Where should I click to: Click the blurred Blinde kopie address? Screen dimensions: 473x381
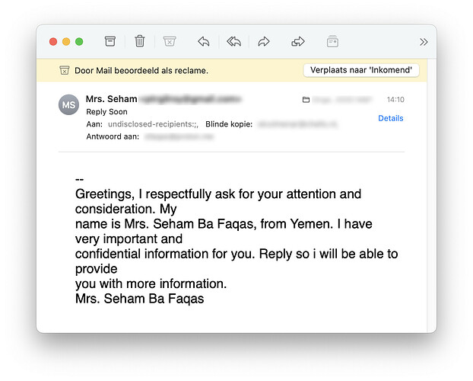tap(297, 124)
